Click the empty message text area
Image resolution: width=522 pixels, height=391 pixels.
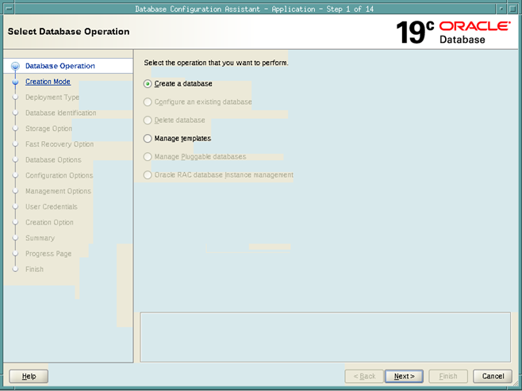[x=325, y=337]
